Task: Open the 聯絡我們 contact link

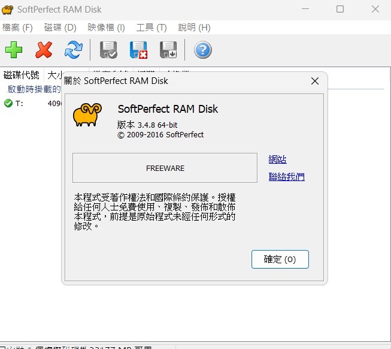Action: [287, 176]
